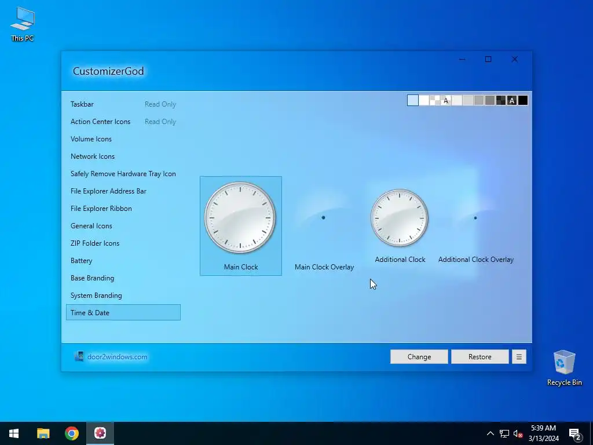Launch Google Chrome from the taskbar
The height and width of the screenshot is (445, 593).
[71, 433]
